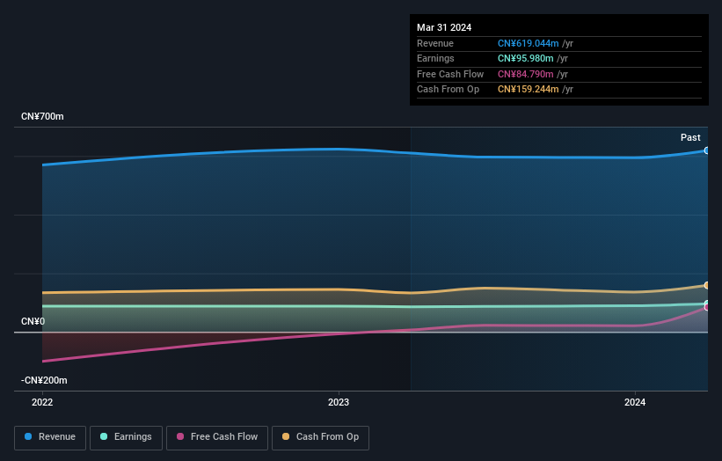Click the pink Free Cash Flow endpoint marker
This screenshot has width=722, height=461.
point(706,307)
